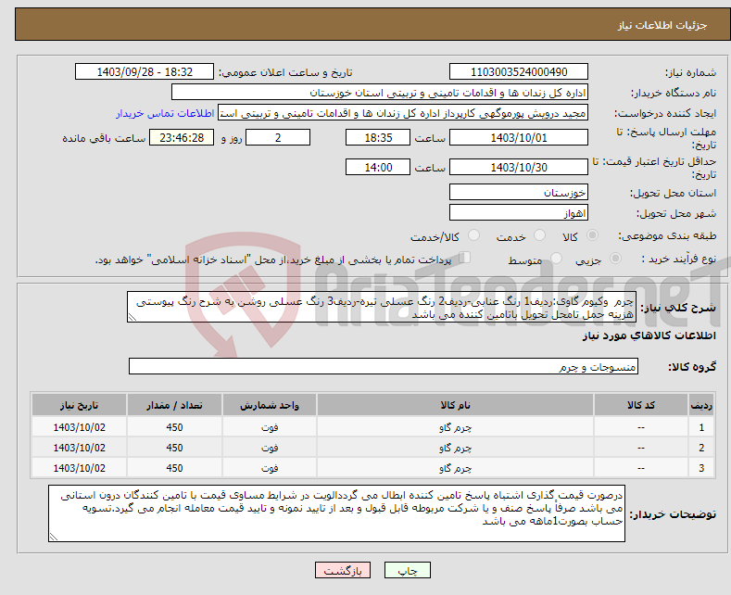Click the resize handle of description textarea
This screenshot has width=731, height=595.
(x=132, y=317)
